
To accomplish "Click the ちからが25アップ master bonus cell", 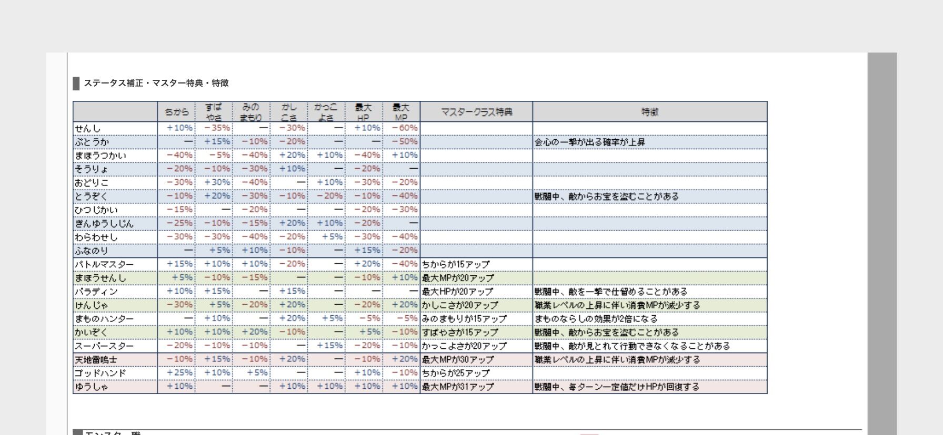I will pyautogui.click(x=456, y=374).
